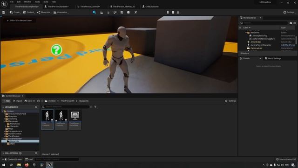Switch to the Details tab

pyautogui.click(x=246, y=58)
